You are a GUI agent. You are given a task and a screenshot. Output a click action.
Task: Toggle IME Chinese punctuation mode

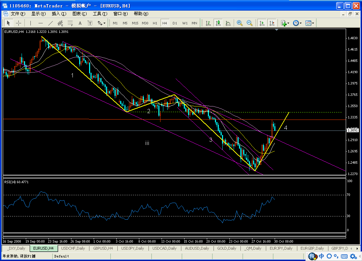click(x=336, y=256)
